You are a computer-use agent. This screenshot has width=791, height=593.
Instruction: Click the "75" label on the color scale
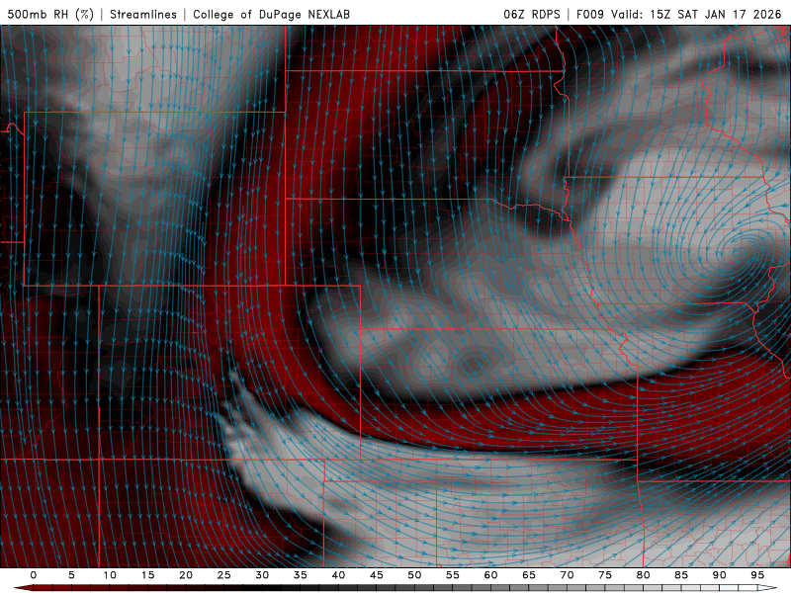(x=605, y=575)
